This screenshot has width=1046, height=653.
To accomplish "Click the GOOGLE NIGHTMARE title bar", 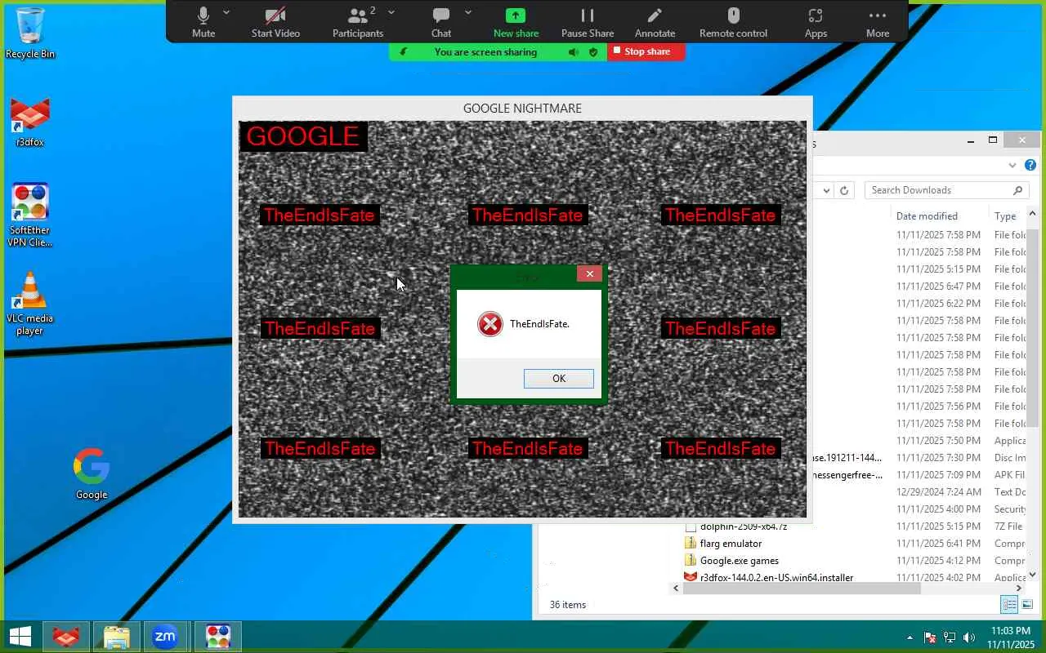I will click(x=522, y=108).
